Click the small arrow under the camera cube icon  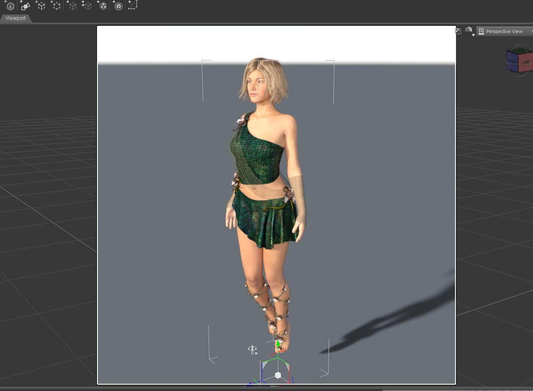coord(473,35)
